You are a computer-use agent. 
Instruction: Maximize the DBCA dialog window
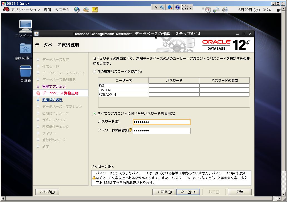244,34
